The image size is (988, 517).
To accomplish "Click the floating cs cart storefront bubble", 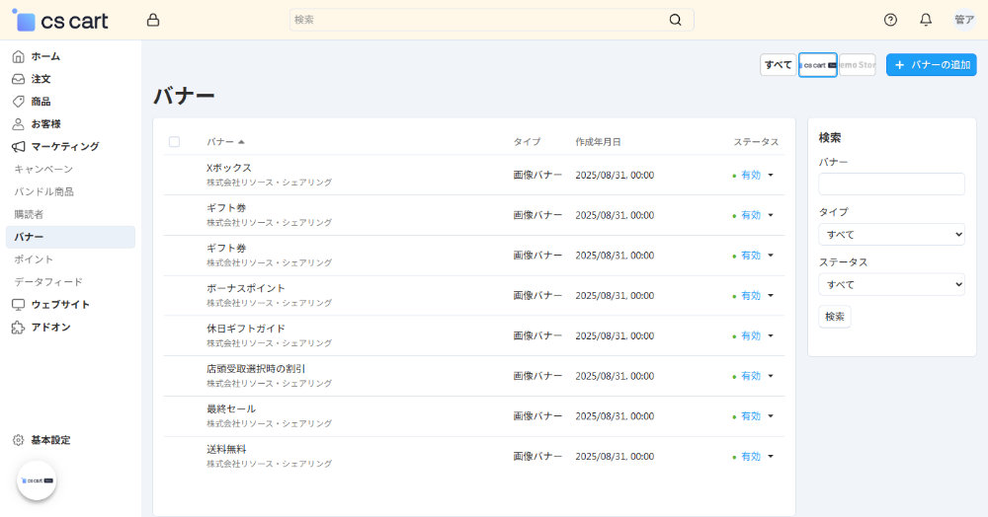I will point(37,480).
